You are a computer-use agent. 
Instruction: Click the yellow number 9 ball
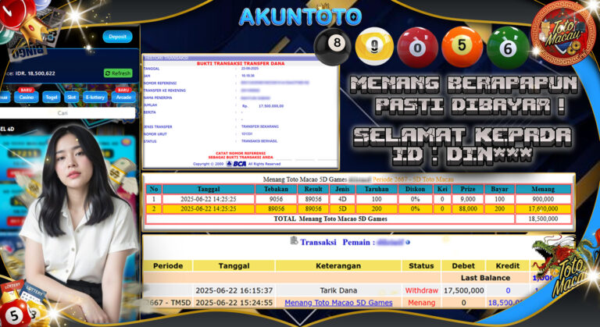(374, 47)
